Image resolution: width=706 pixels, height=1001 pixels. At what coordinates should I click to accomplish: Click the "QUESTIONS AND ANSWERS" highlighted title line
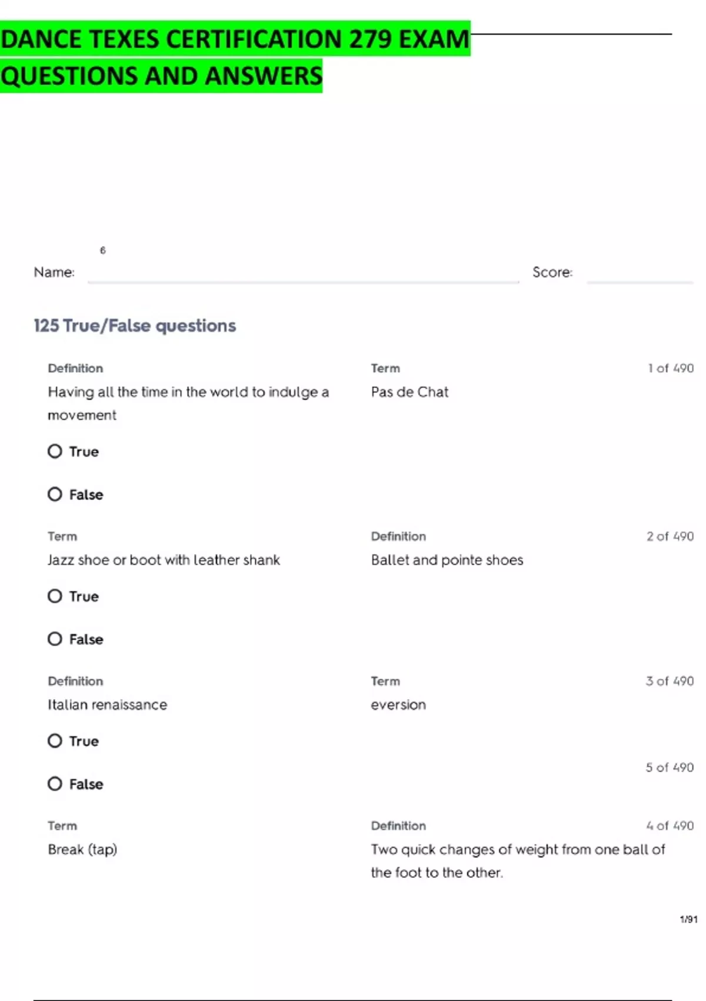click(x=161, y=76)
